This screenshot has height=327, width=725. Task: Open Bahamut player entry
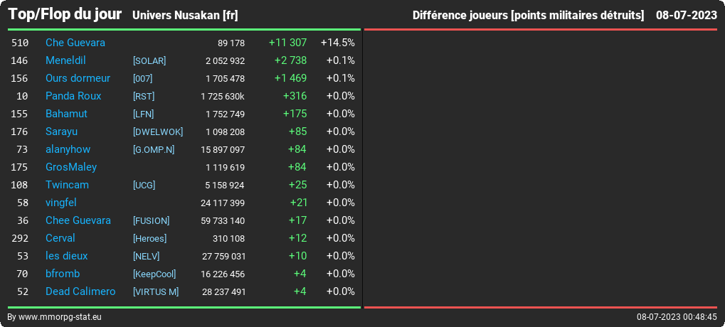[66, 114]
